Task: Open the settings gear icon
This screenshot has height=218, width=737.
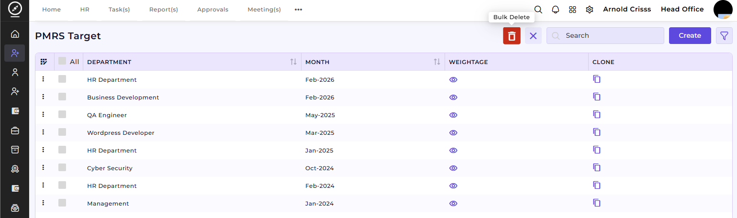Action: pyautogui.click(x=590, y=10)
